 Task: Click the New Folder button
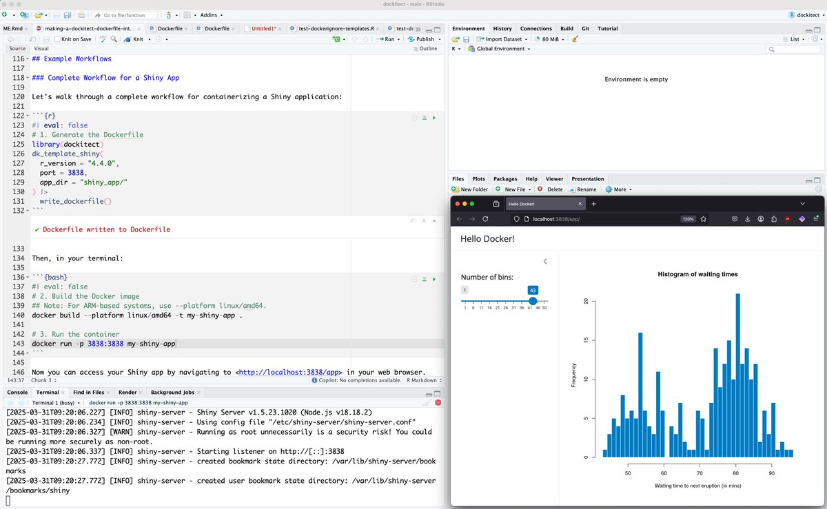(469, 189)
